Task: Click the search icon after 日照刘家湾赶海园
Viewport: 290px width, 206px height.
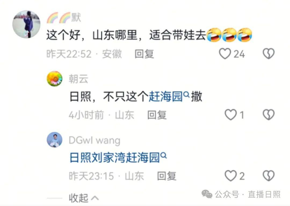Action: point(164,155)
